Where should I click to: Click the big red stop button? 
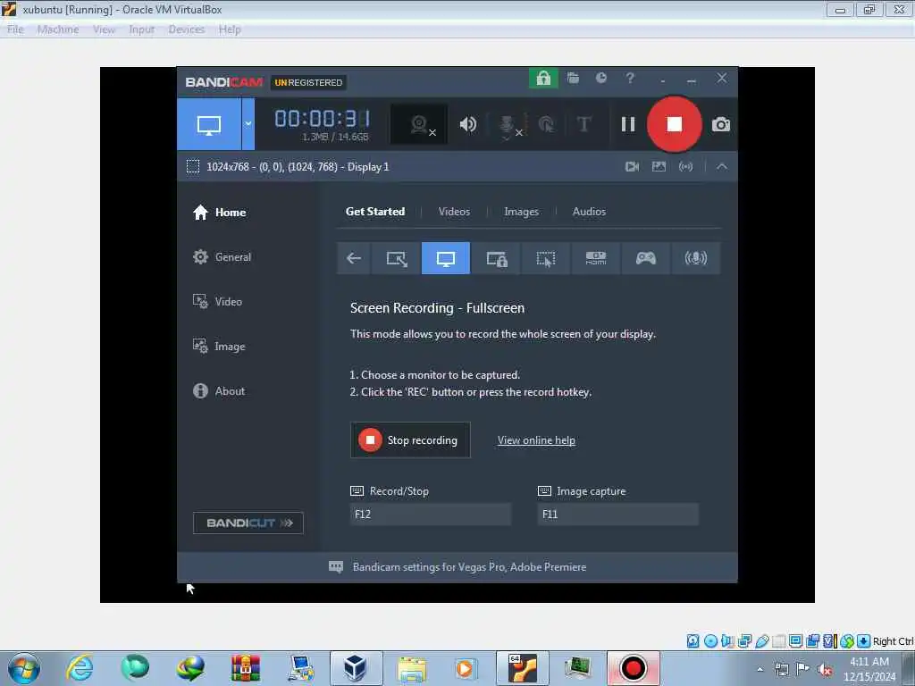(x=674, y=124)
